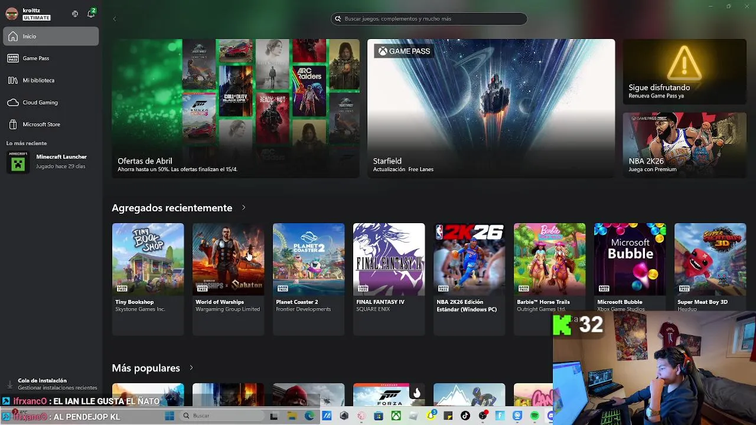Screen dimensions: 756x425
Task: Click the install queue download icon
Action: tap(9, 384)
